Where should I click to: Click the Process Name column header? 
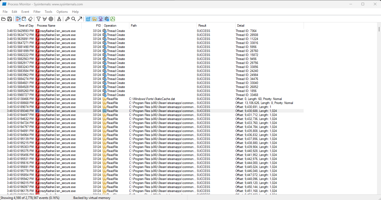point(46,26)
